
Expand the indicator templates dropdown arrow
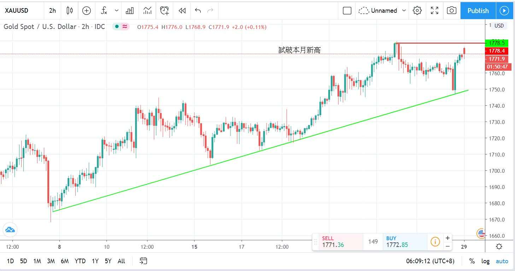117,11
